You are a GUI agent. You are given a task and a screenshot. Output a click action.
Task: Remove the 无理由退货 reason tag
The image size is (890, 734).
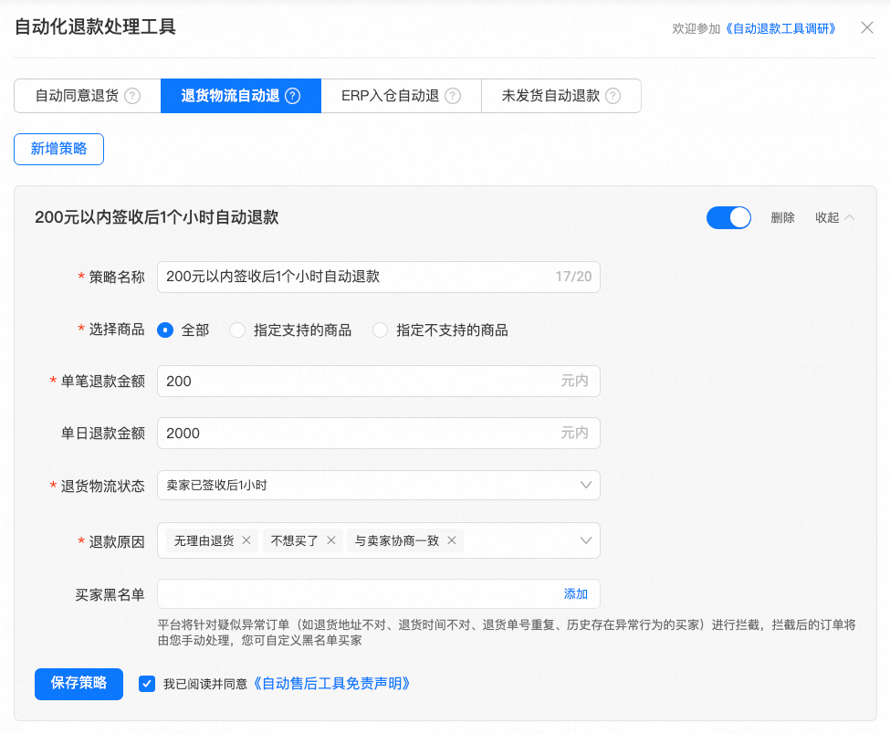(x=246, y=540)
